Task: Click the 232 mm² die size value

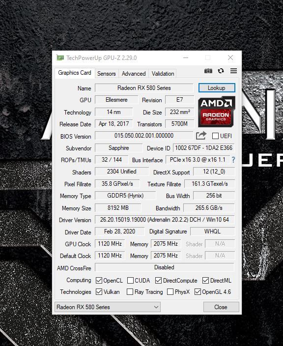Action: click(179, 112)
